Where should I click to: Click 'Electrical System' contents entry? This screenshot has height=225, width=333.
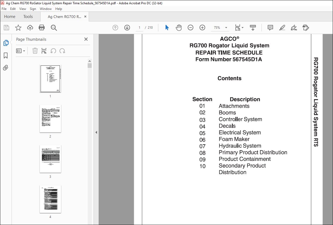point(240,132)
